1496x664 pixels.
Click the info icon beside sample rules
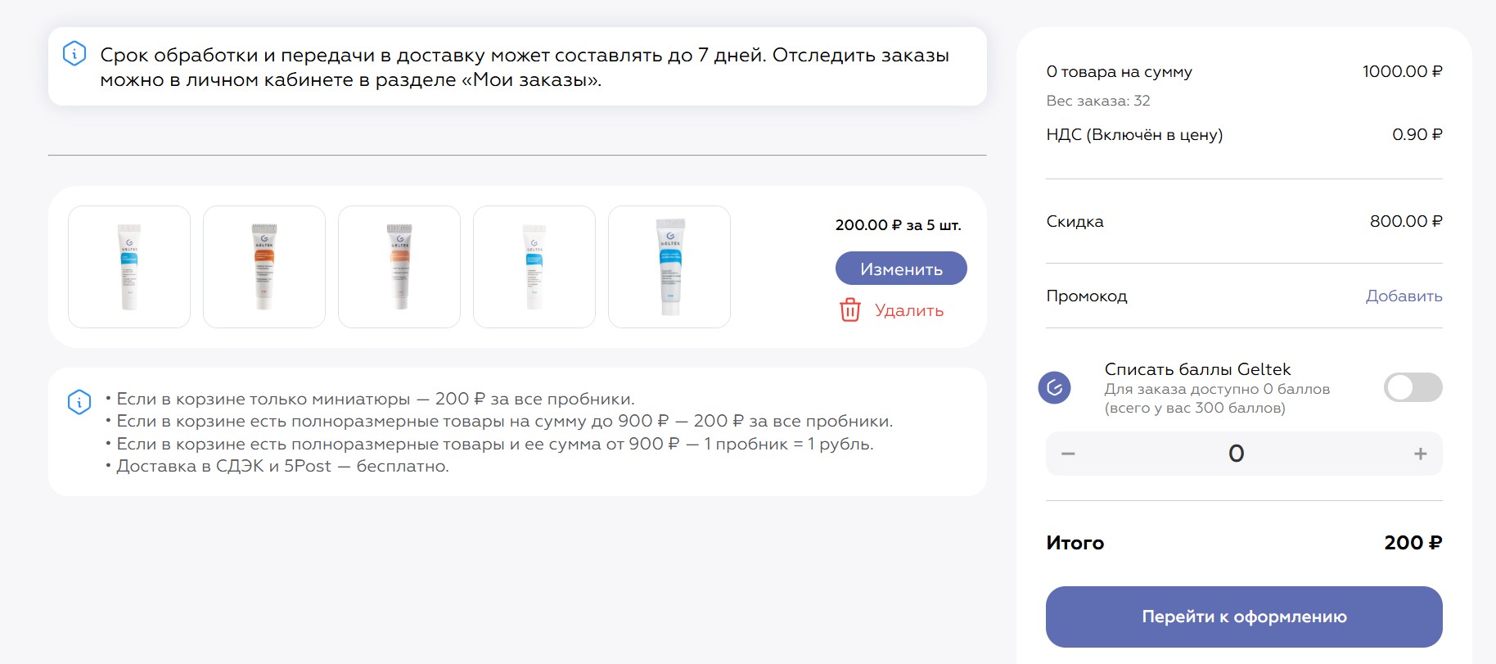(79, 401)
